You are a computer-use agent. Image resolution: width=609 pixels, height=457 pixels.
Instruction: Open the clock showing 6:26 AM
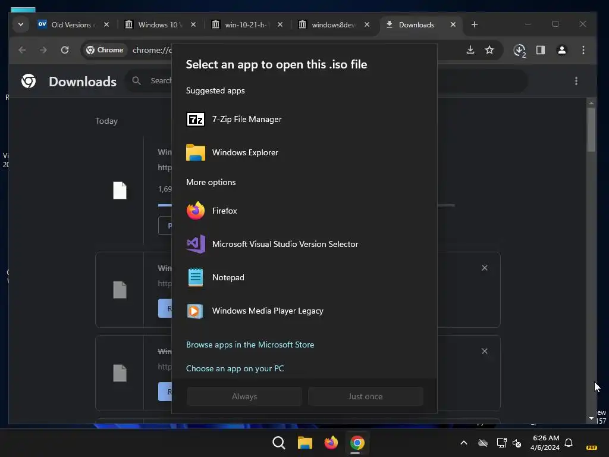[545, 443]
